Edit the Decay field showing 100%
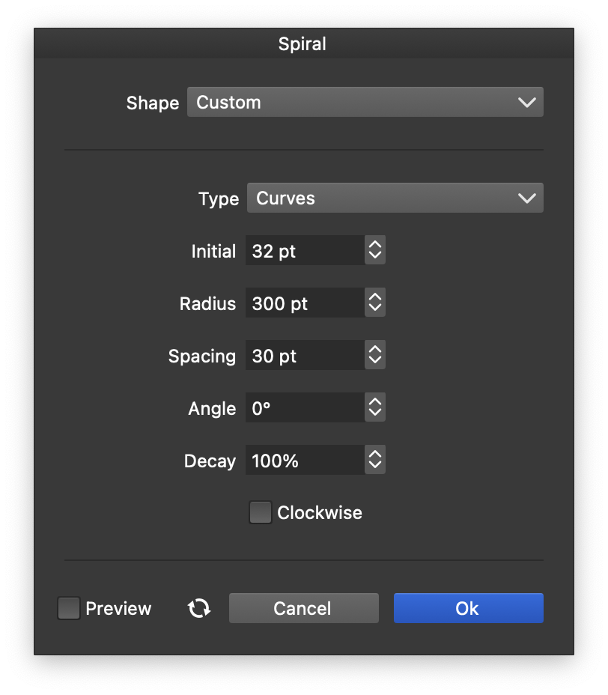Screen dimensions: 608x695 (x=305, y=461)
